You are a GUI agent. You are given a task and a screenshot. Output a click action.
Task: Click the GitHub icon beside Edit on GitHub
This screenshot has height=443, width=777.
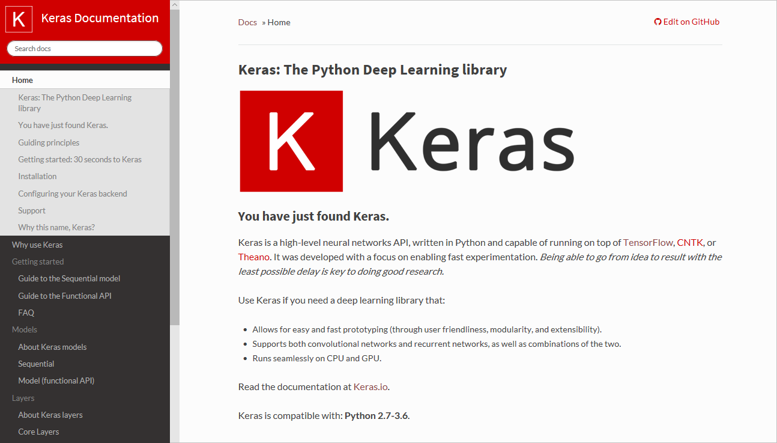(x=658, y=22)
